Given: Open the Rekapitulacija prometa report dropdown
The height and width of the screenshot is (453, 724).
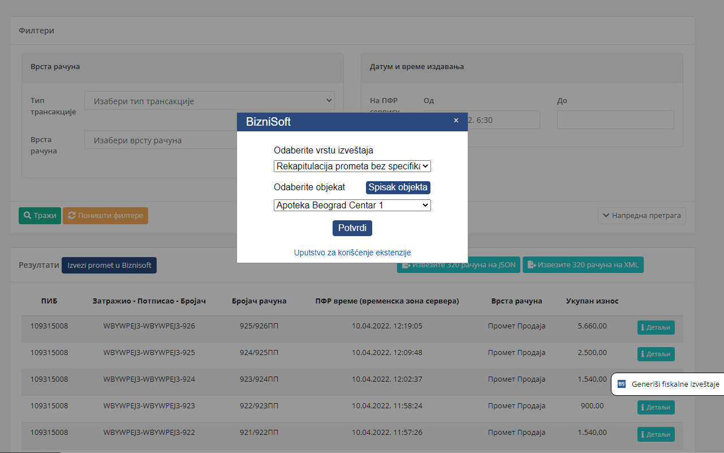Looking at the screenshot, I should coord(352,166).
